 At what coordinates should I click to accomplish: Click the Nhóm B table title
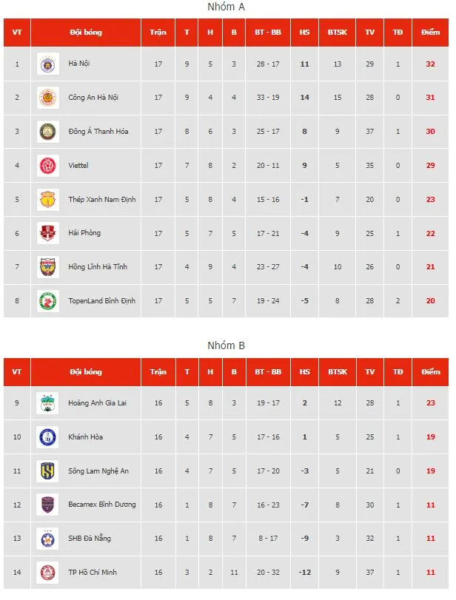pos(226,345)
